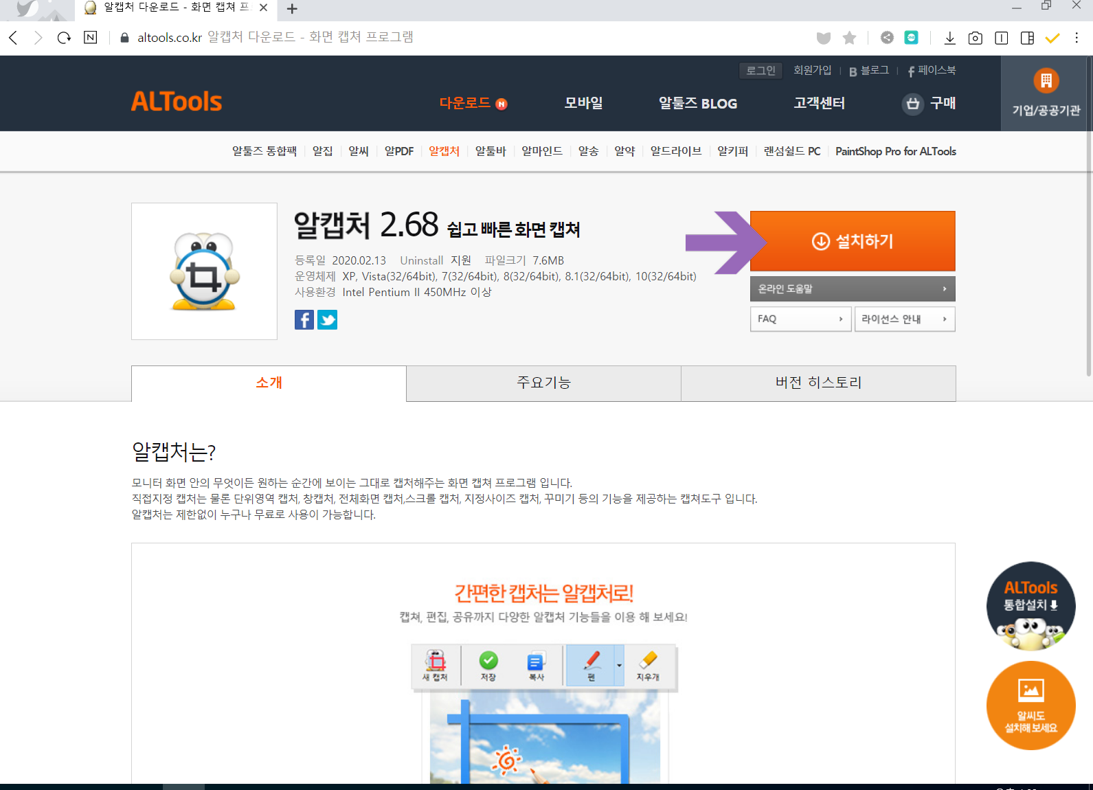Open the browser three-dot menu
Viewport: 1093px width, 790px height.
1077,38
